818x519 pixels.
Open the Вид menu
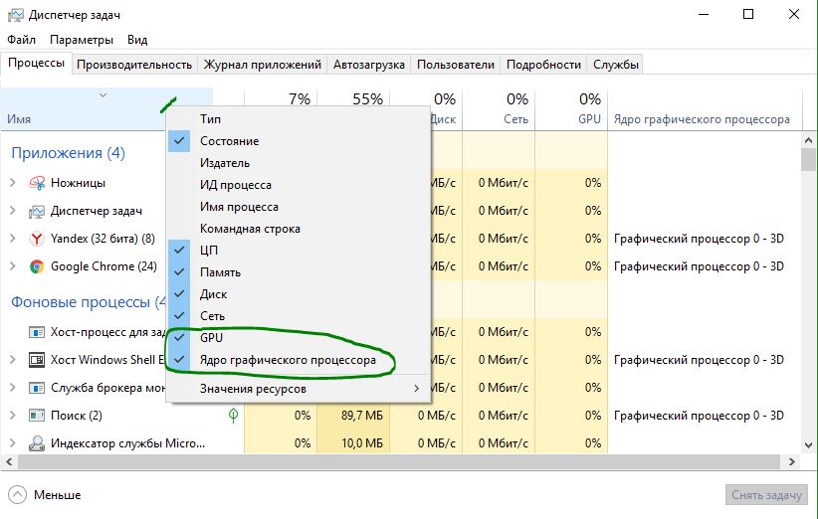(x=137, y=40)
